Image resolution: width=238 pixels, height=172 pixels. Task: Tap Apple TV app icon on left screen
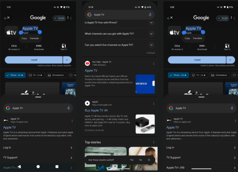pyautogui.click(x=11, y=32)
